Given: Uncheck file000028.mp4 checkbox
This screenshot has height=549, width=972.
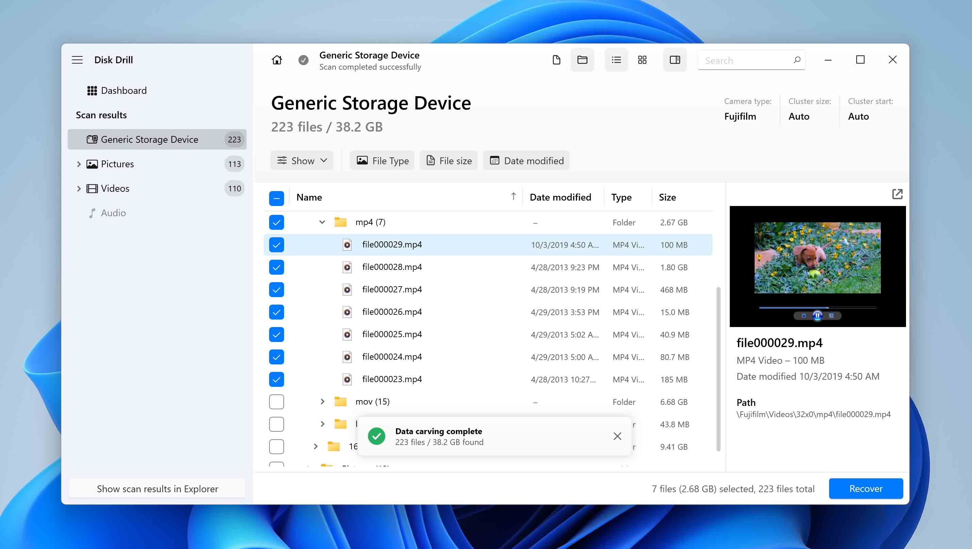Looking at the screenshot, I should click(x=276, y=267).
